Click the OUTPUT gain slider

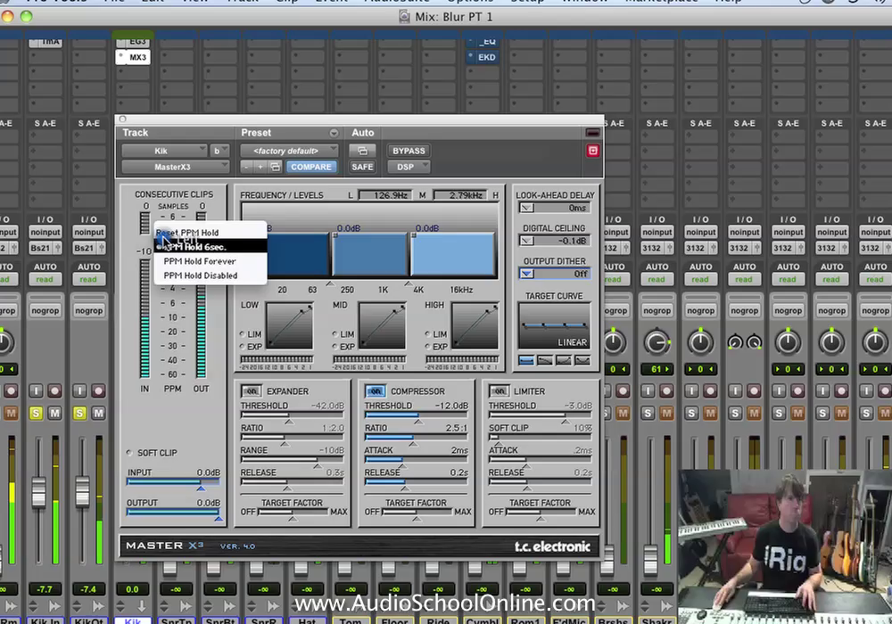(173, 513)
